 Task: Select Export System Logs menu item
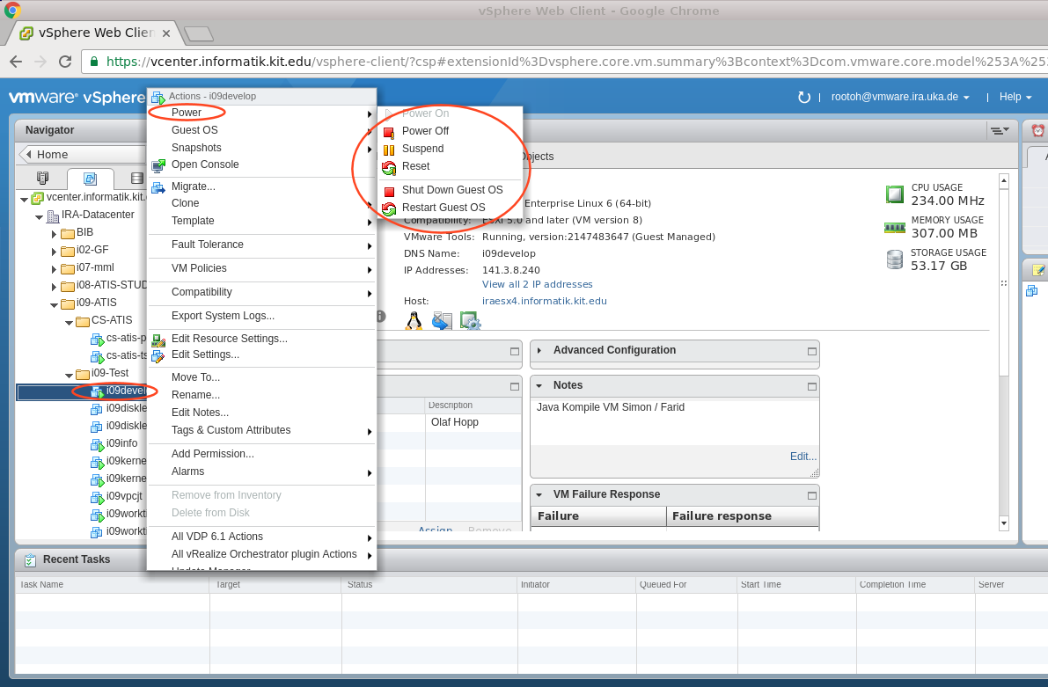261,316
